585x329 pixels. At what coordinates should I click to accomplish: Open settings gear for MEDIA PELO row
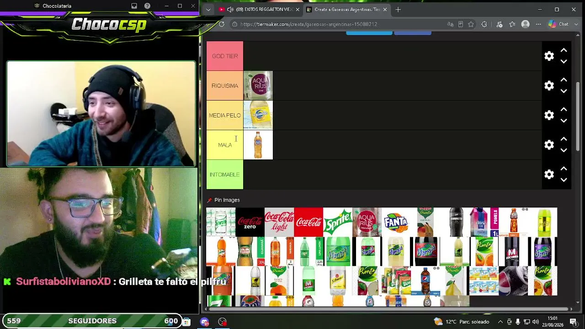coord(549,115)
